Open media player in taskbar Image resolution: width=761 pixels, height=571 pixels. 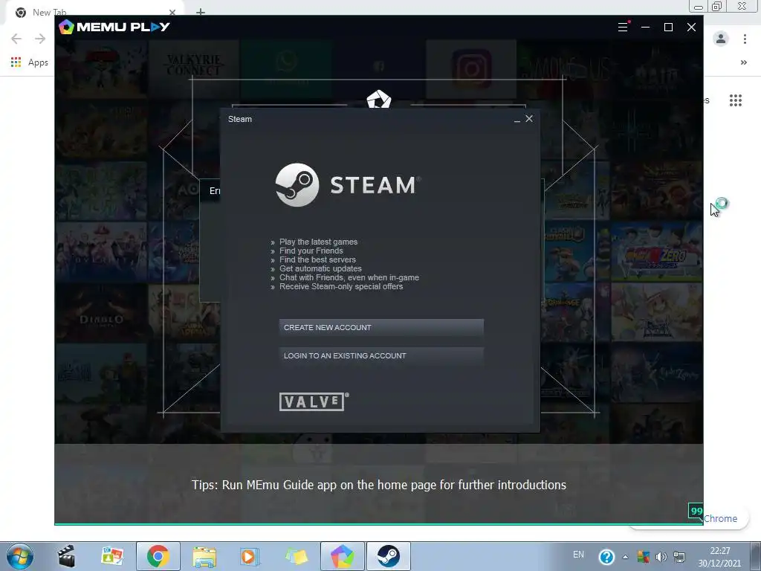pyautogui.click(x=250, y=557)
